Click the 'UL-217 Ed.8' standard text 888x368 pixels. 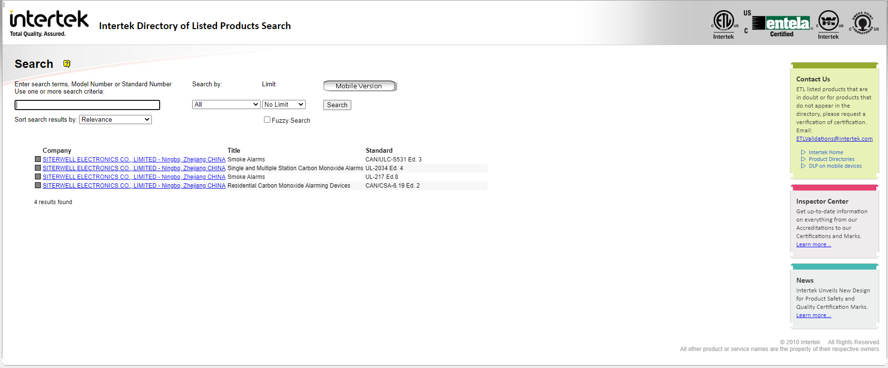pos(381,177)
